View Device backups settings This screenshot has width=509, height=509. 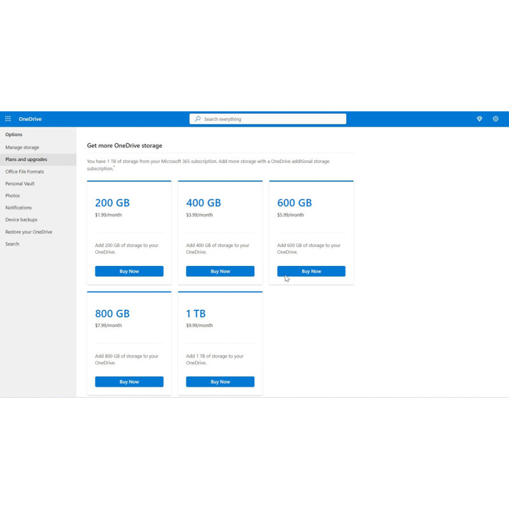click(22, 220)
